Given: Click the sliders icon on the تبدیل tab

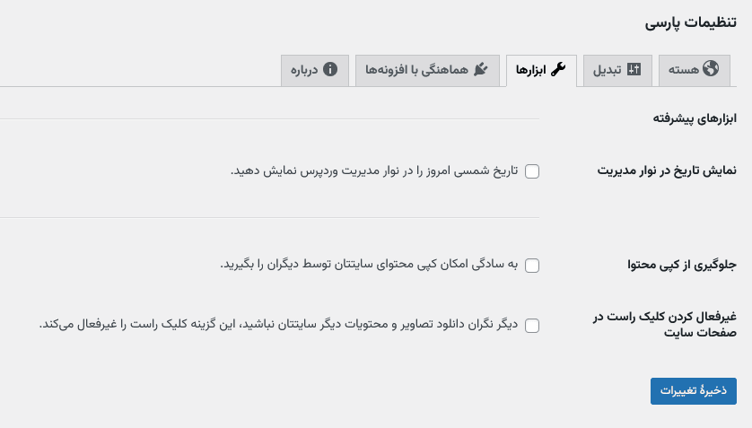Looking at the screenshot, I should (634, 69).
